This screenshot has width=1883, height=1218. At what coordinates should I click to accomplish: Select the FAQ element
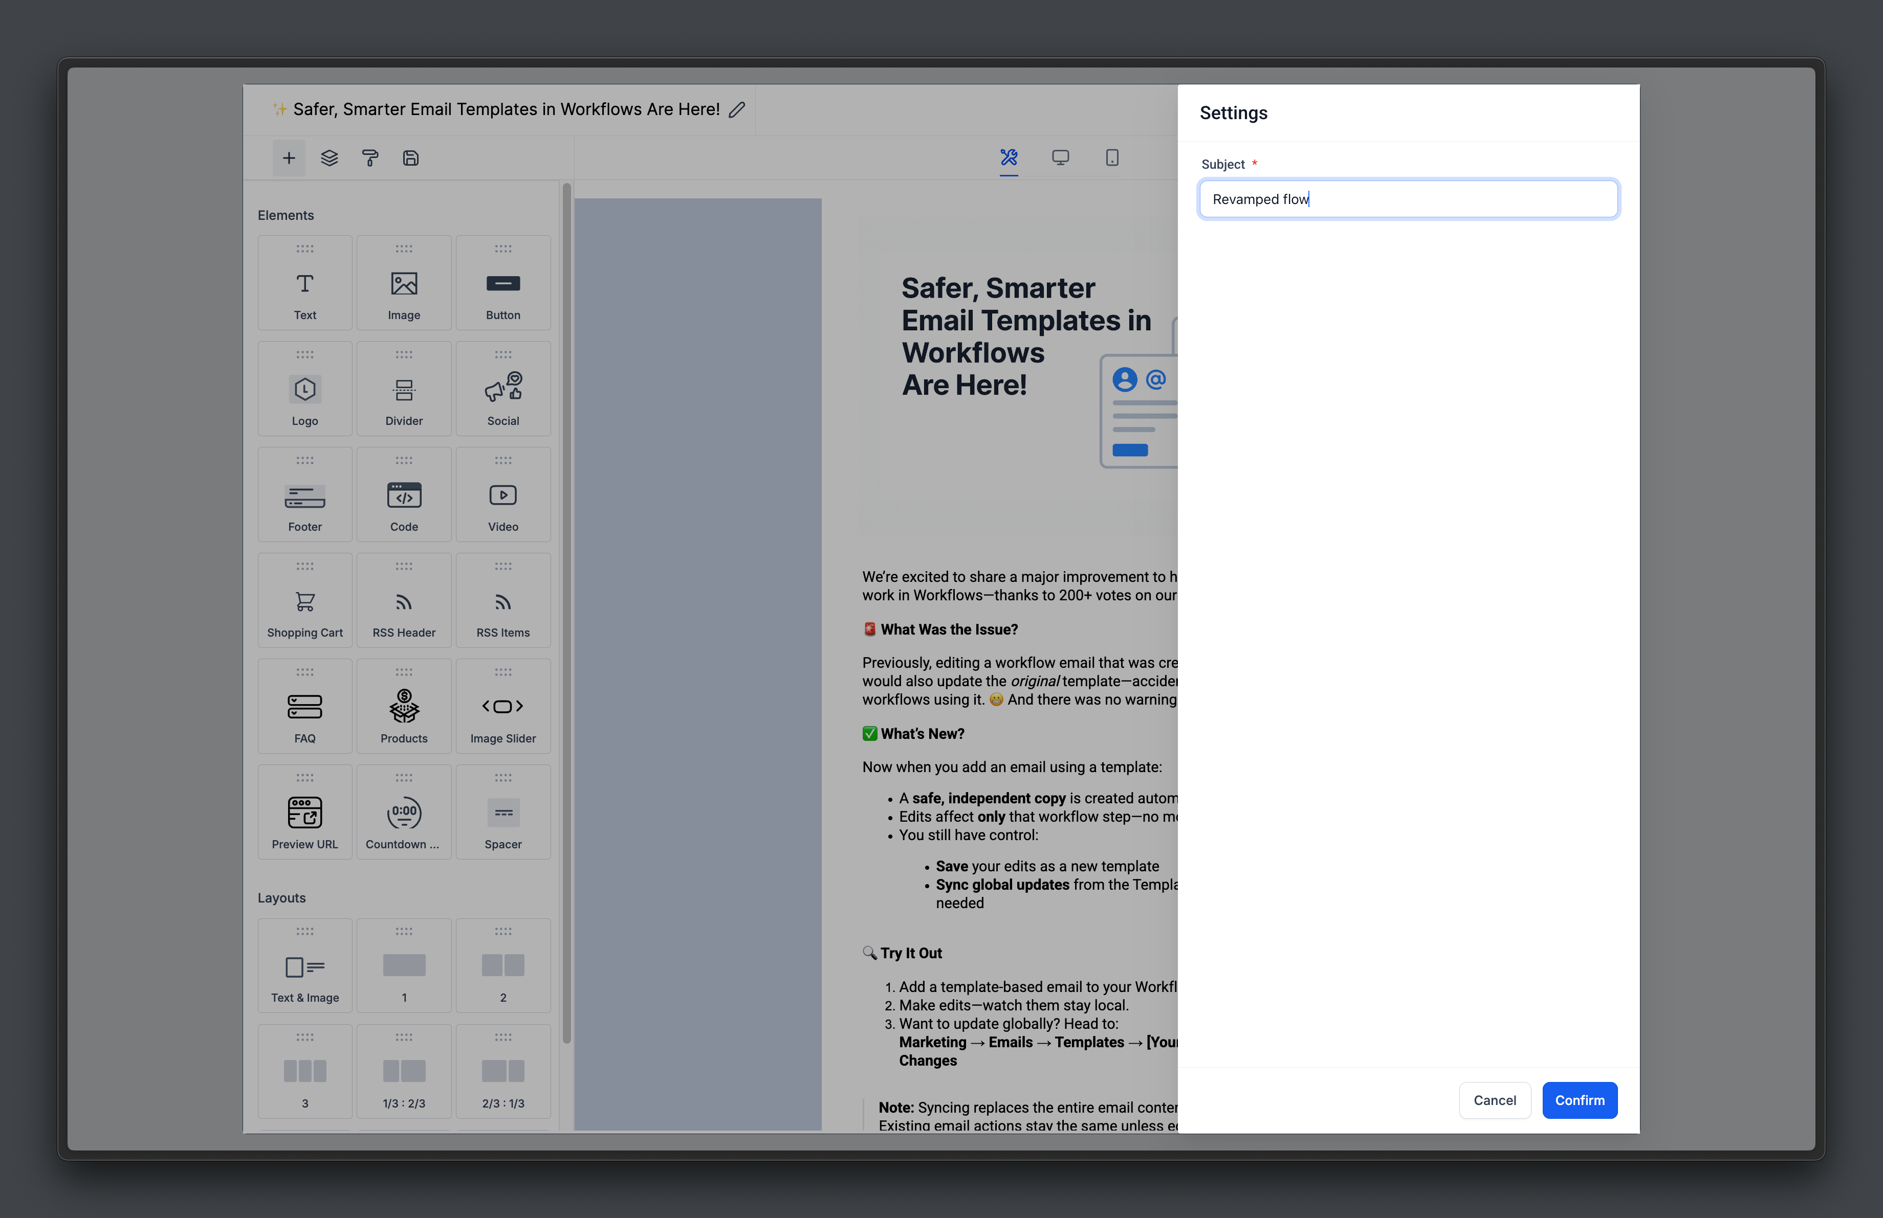304,707
